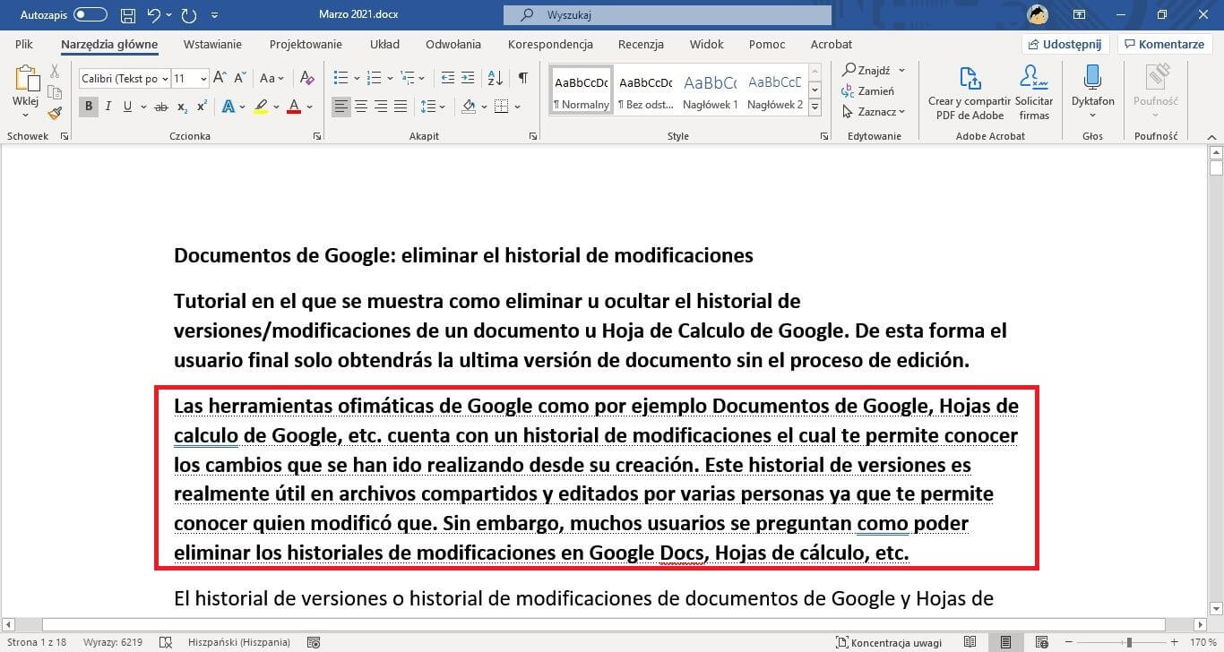1224x652 pixels.
Task: Apply superscript formatting
Action: pyautogui.click(x=202, y=107)
